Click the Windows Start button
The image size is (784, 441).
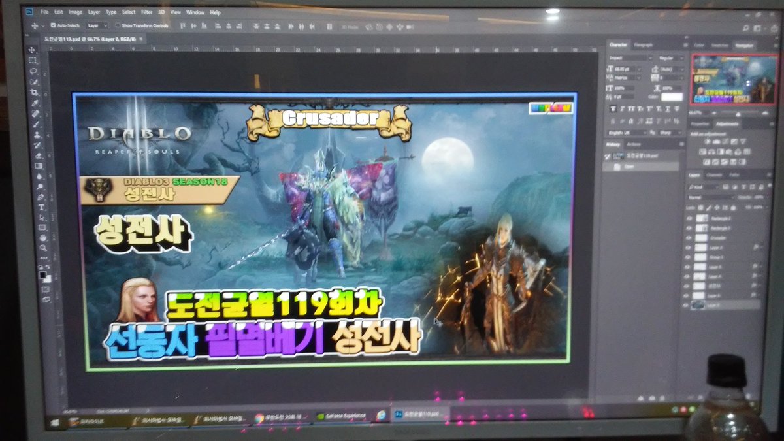coord(56,422)
